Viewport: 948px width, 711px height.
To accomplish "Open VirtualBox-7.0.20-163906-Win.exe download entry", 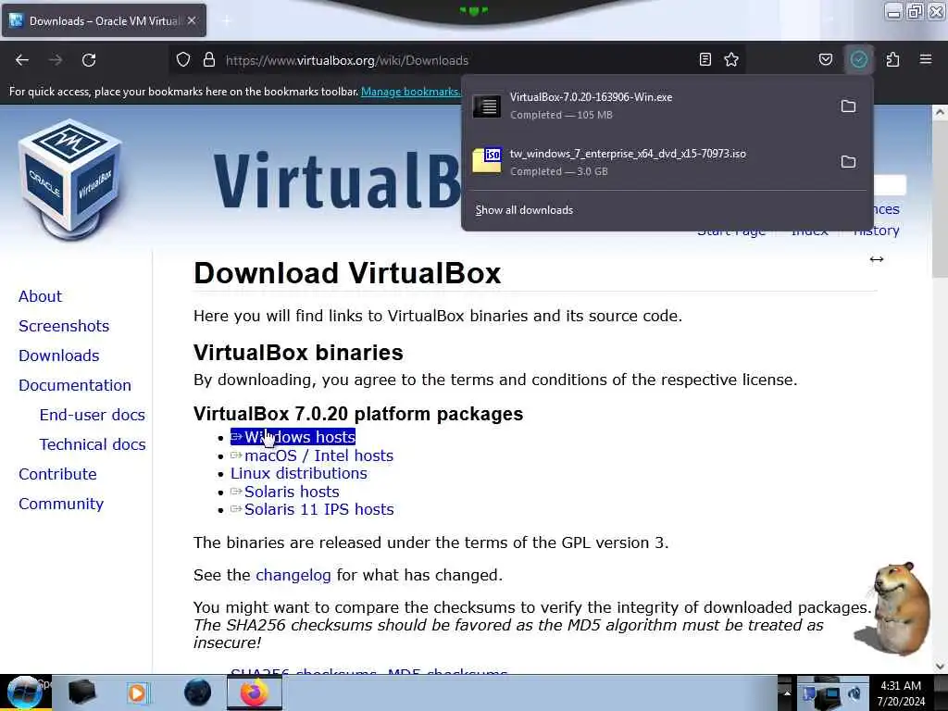I will [x=667, y=106].
